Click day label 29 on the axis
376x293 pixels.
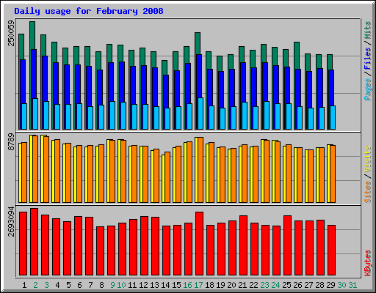point(330,285)
